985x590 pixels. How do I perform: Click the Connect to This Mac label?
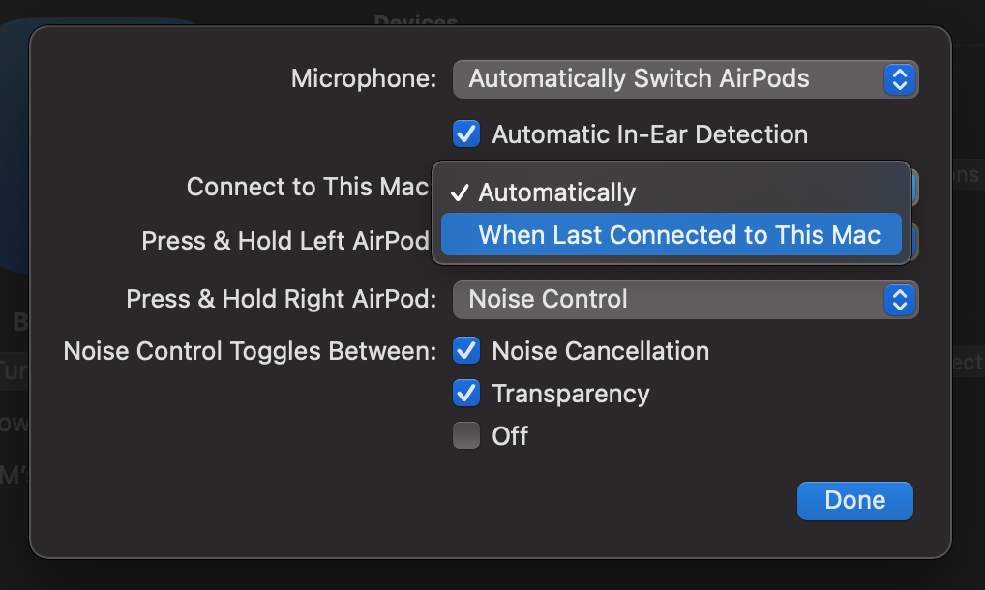pyautogui.click(x=309, y=186)
